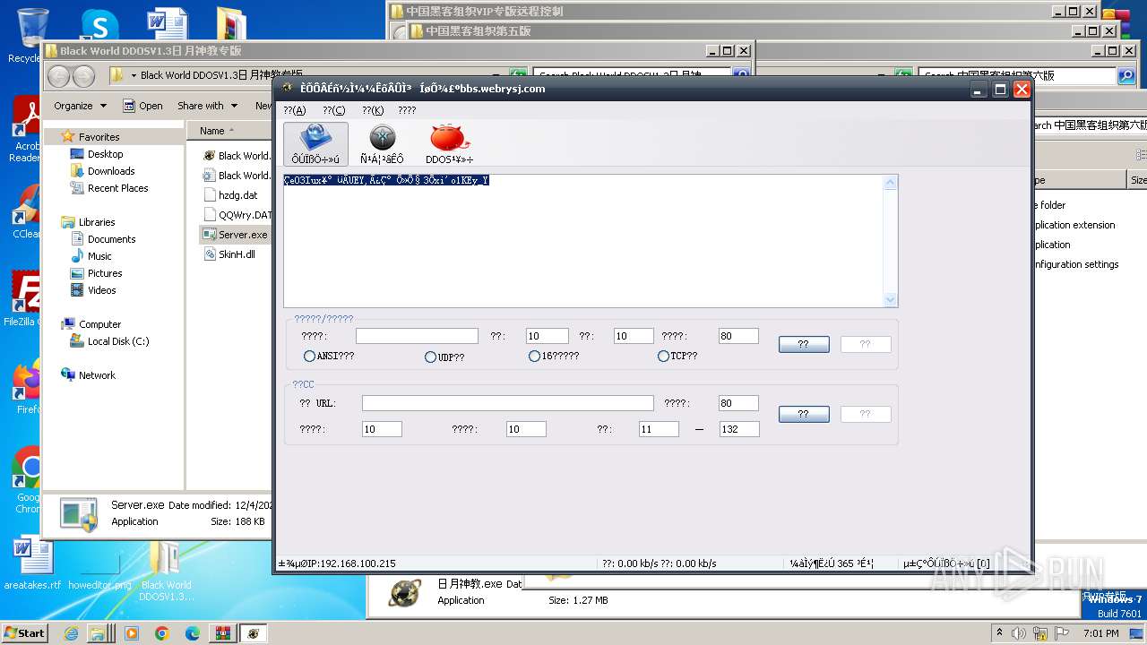The width and height of the screenshot is (1147, 645).
Task: Select hzdg.dat file
Action: pos(237,194)
